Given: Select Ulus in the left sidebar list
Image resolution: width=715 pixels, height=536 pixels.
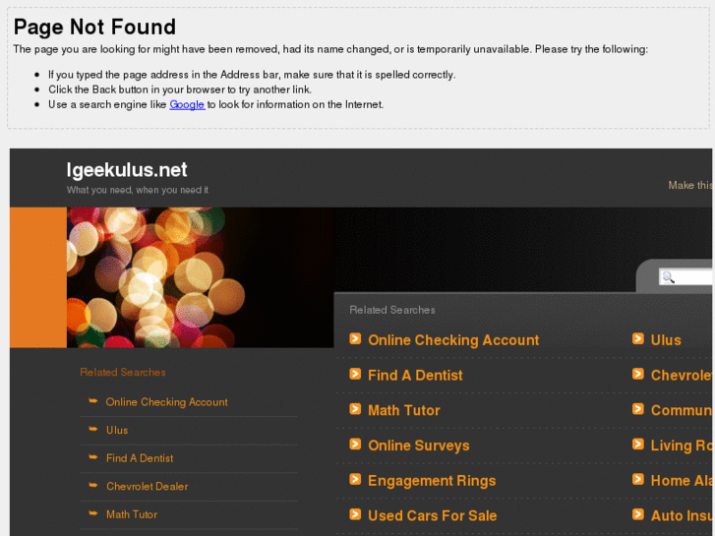Looking at the screenshot, I should coord(117,430).
